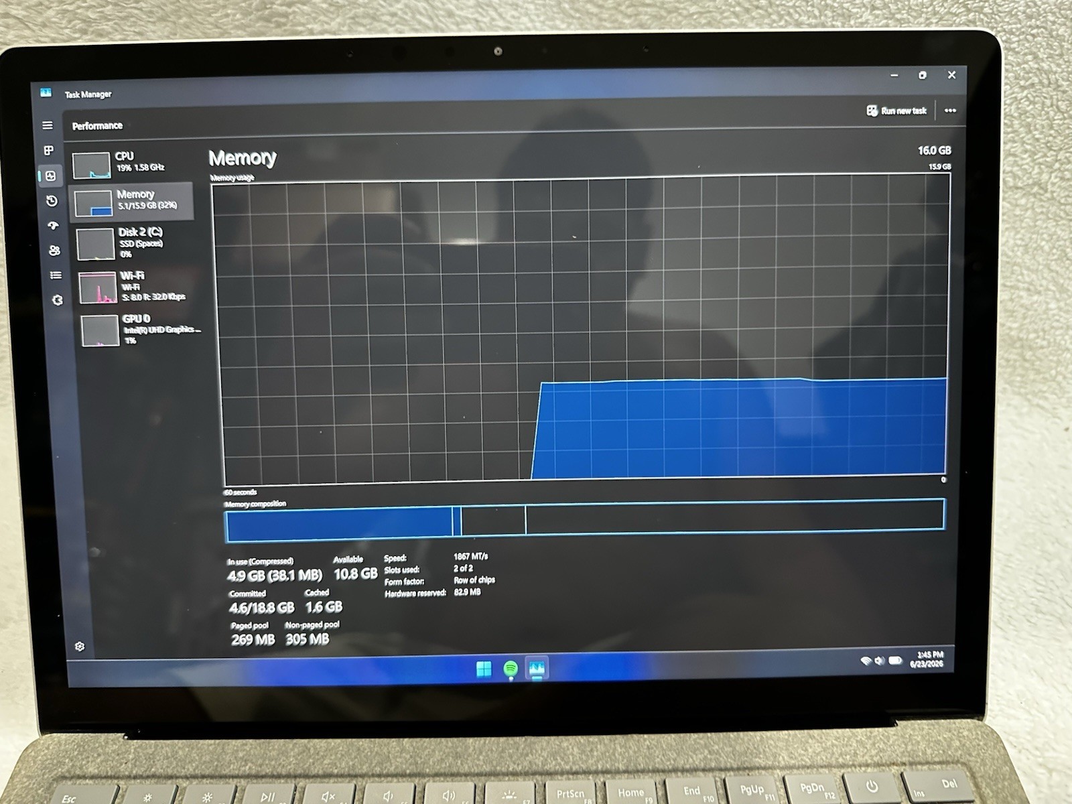Screen dimensions: 1072x804
Task: Minimize the Task Manager window
Action: pyautogui.click(x=894, y=76)
